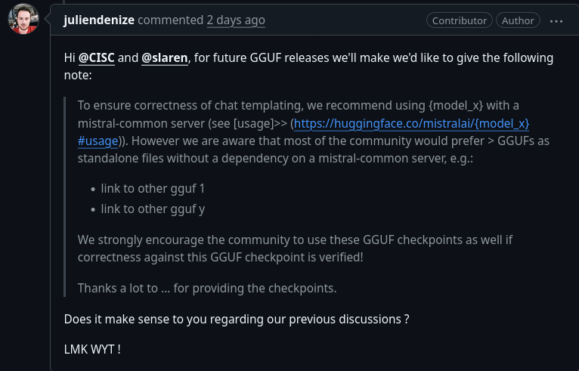The image size is (579, 371).
Task: Open the comment options ellipsis menu
Action: coord(556,21)
